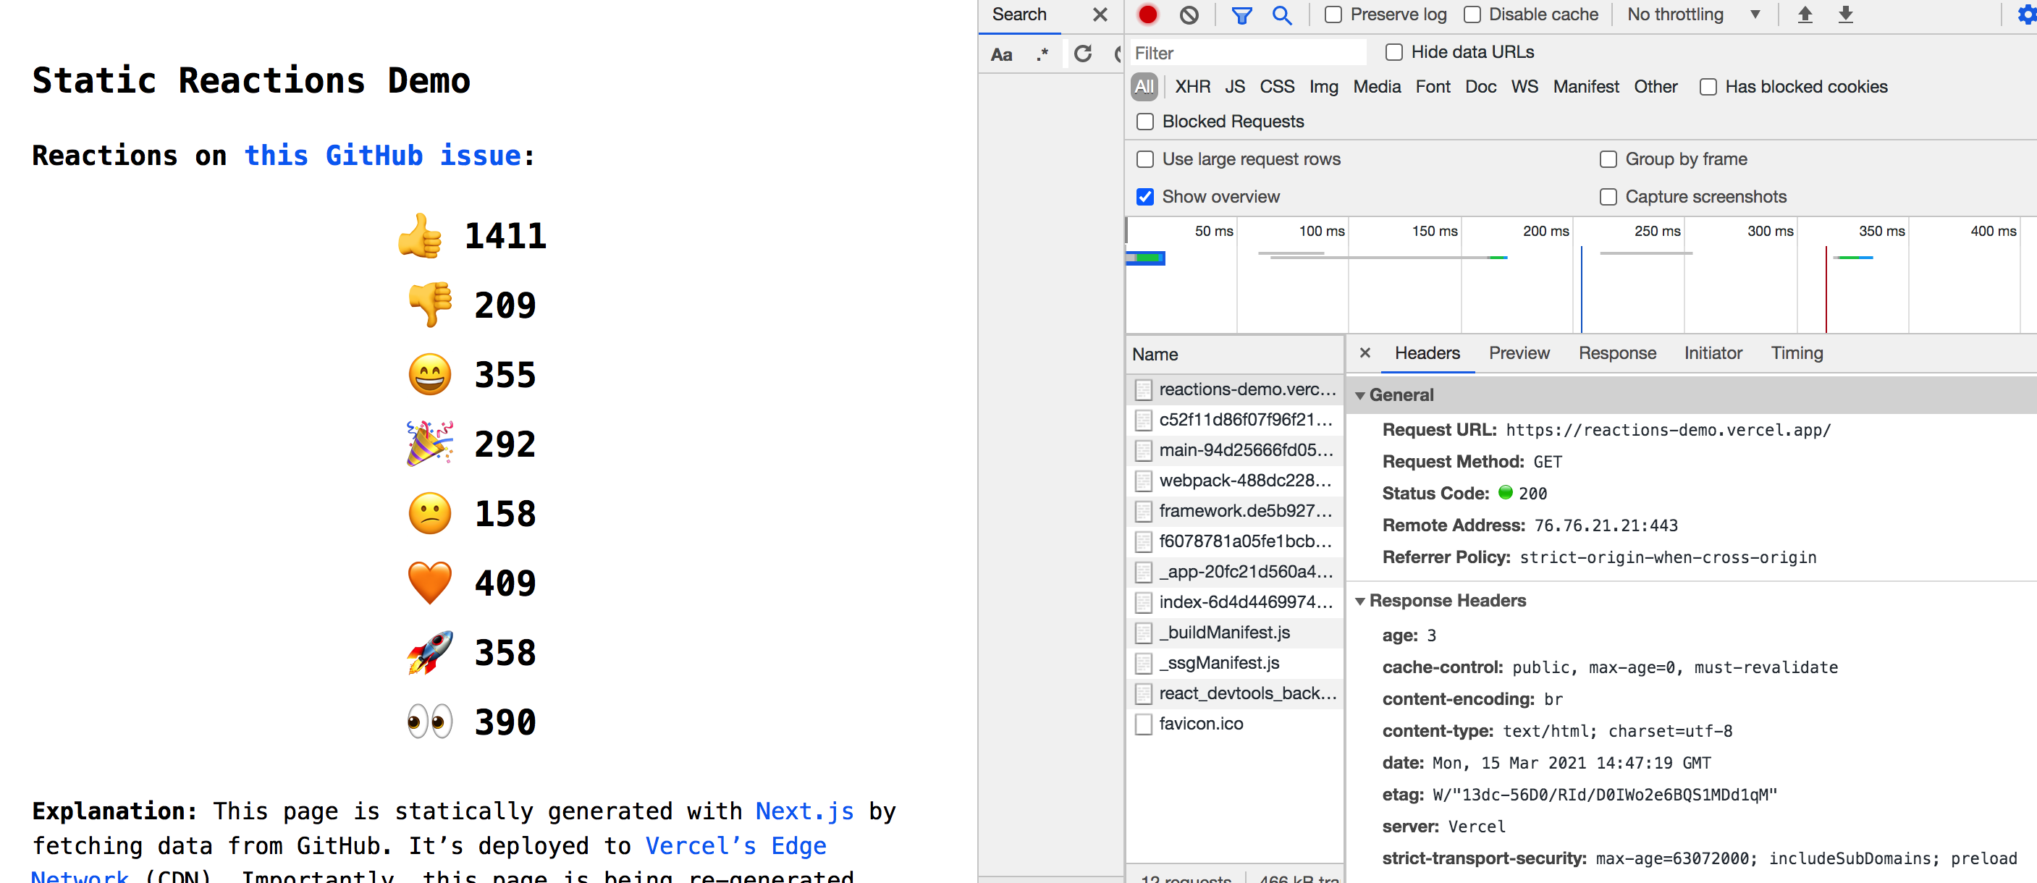Export HAR file with download arrow
The image size is (2037, 883).
tap(1845, 14)
